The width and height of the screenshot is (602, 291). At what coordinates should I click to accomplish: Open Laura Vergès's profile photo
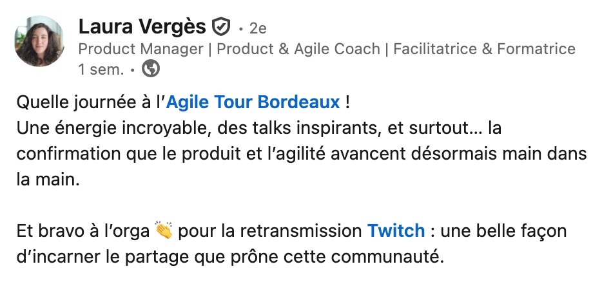pyautogui.click(x=39, y=41)
